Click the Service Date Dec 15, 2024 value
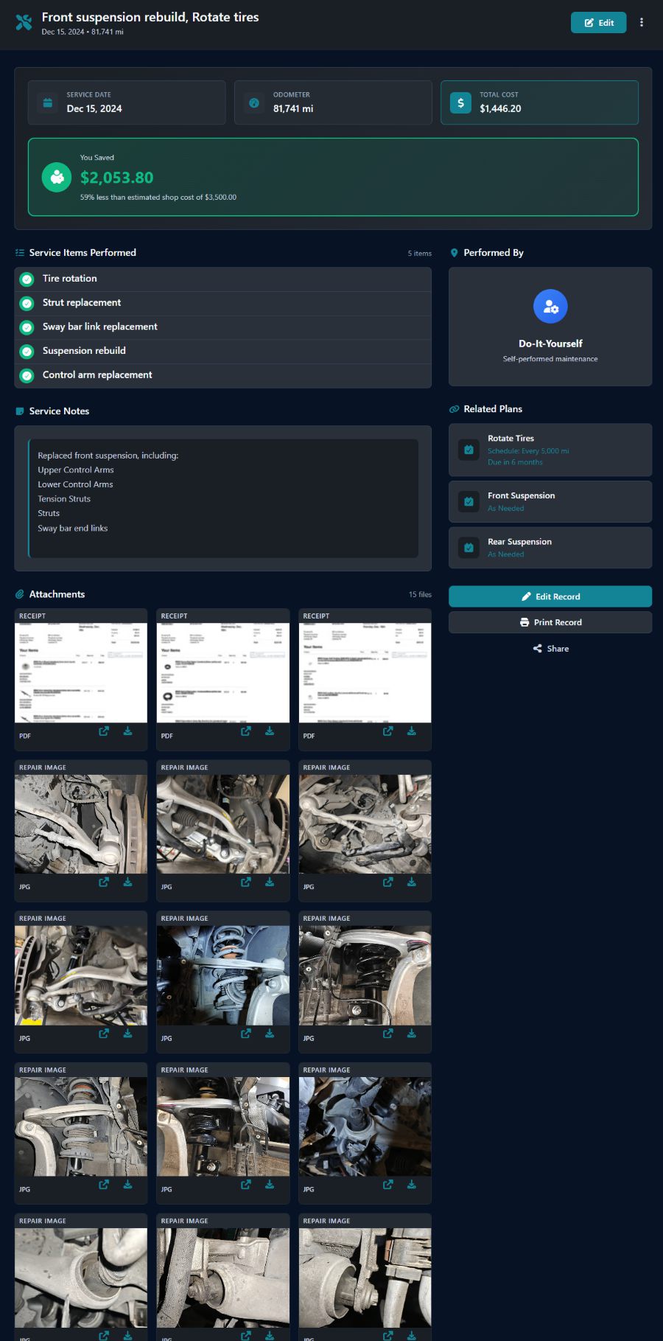 point(94,108)
